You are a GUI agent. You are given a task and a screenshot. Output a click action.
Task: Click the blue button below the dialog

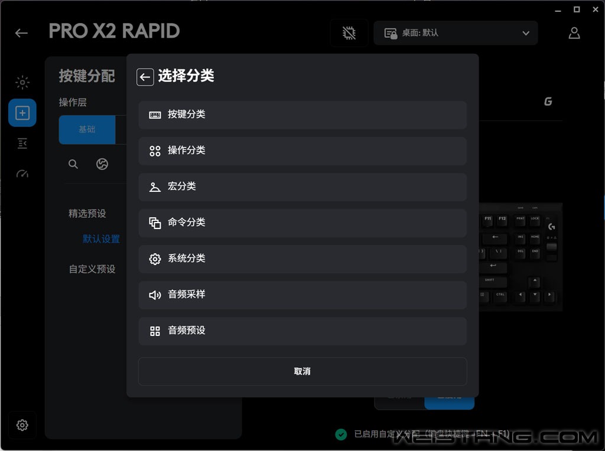pyautogui.click(x=450, y=403)
